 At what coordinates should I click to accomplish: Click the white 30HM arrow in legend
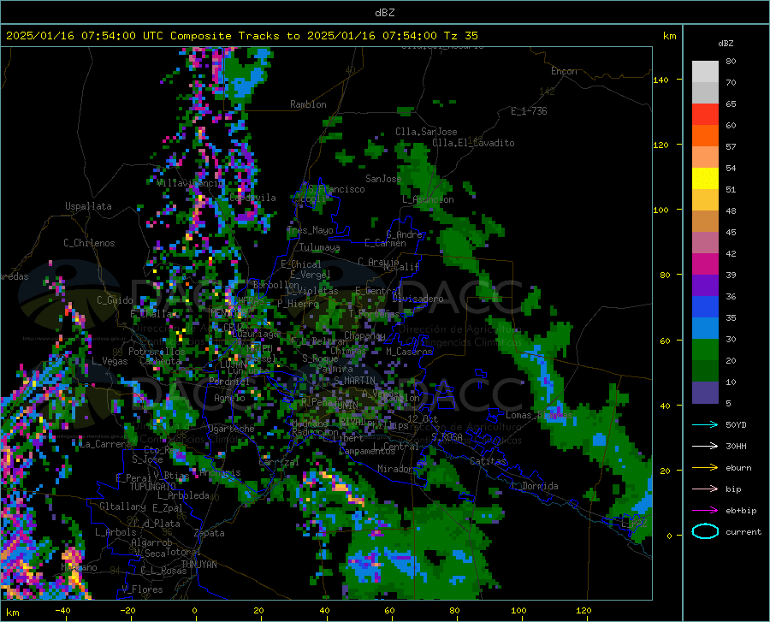coord(705,446)
